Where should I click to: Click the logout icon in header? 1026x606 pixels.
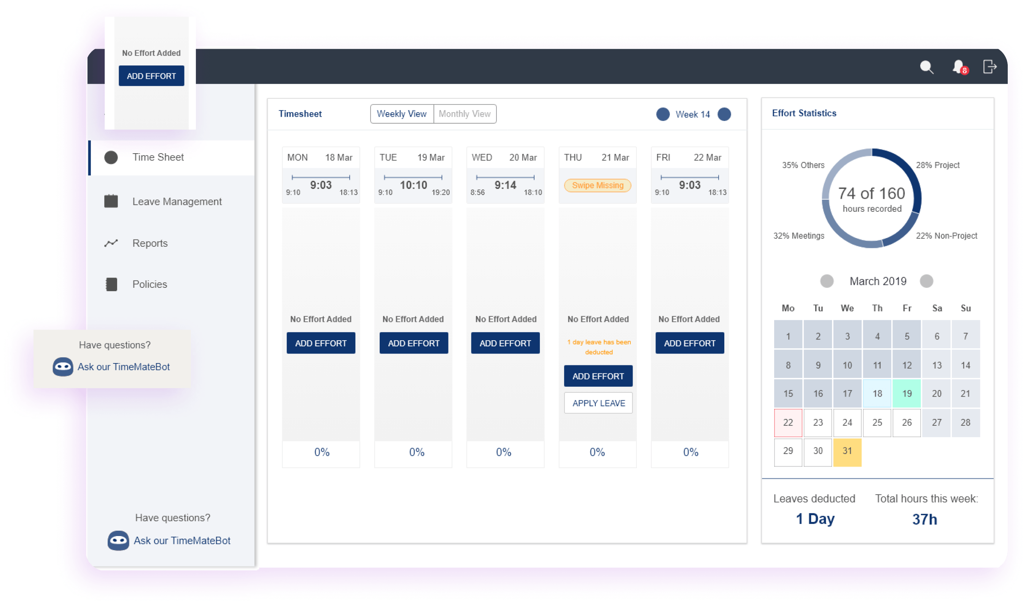989,67
